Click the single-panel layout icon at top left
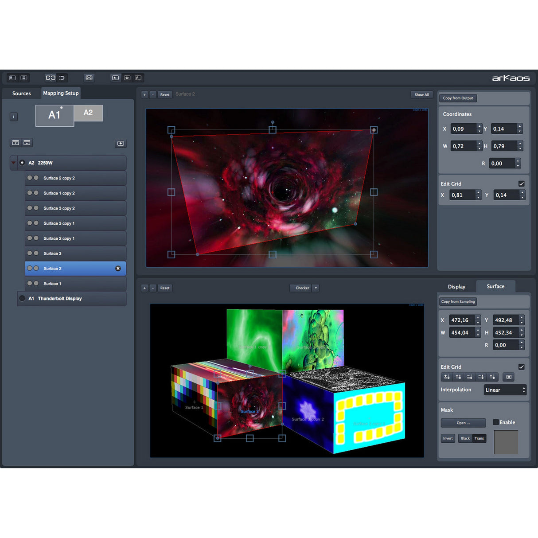Screen dimensions: 538x538 point(12,77)
